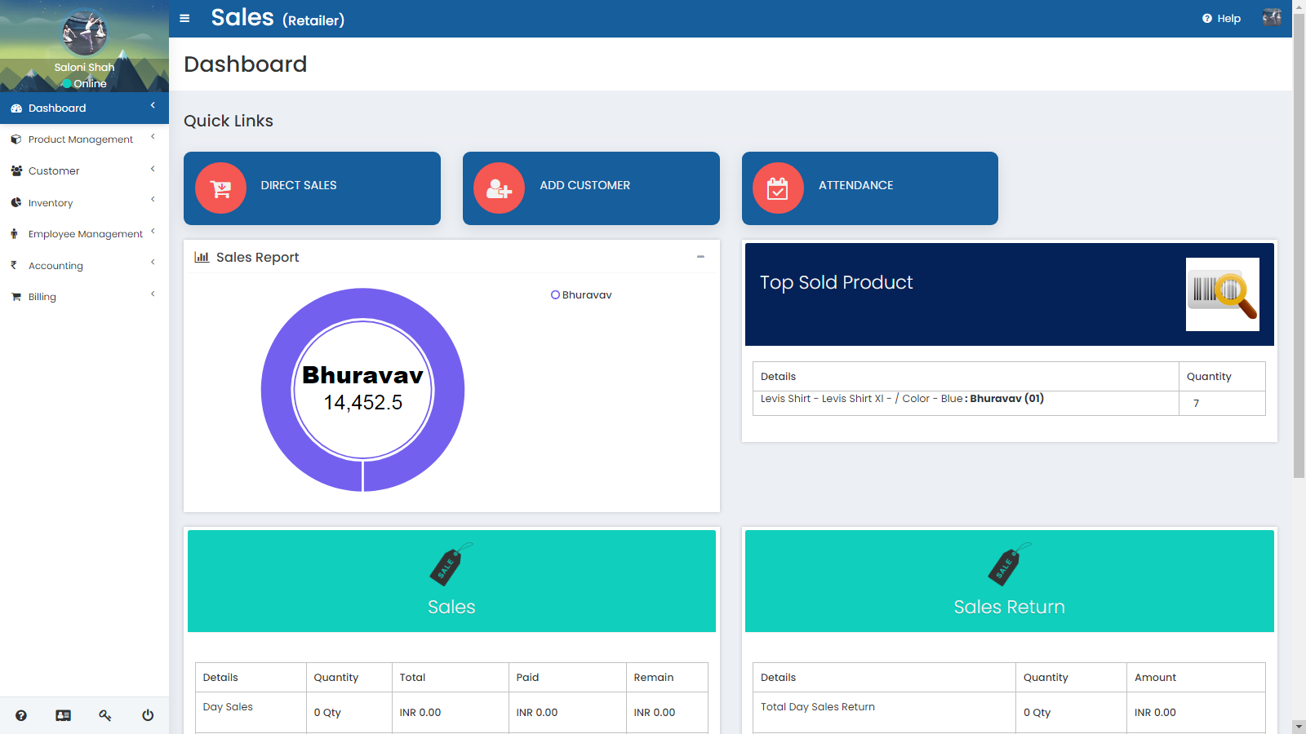This screenshot has height=734, width=1306.
Task: Click the Inventory icon in sidebar
Action: pyautogui.click(x=15, y=202)
